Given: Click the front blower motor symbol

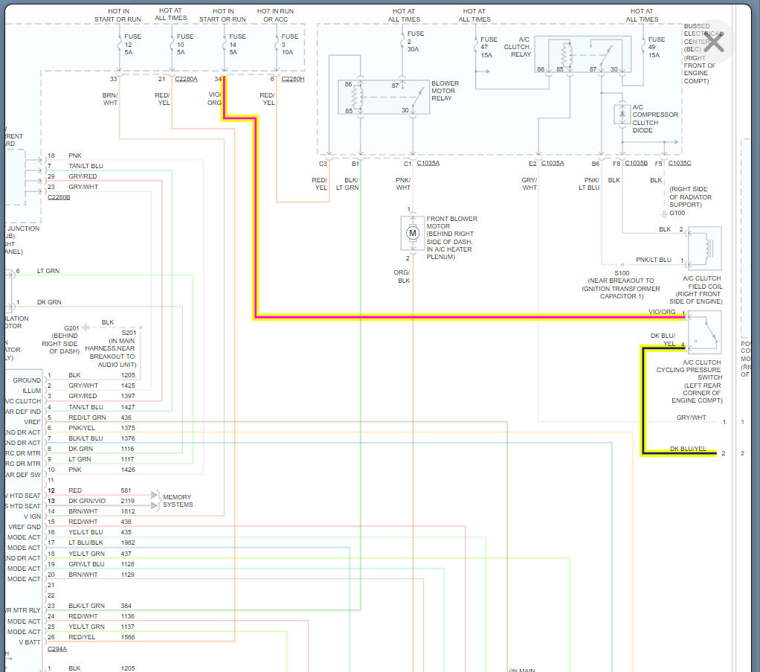Looking at the screenshot, I should 413,234.
